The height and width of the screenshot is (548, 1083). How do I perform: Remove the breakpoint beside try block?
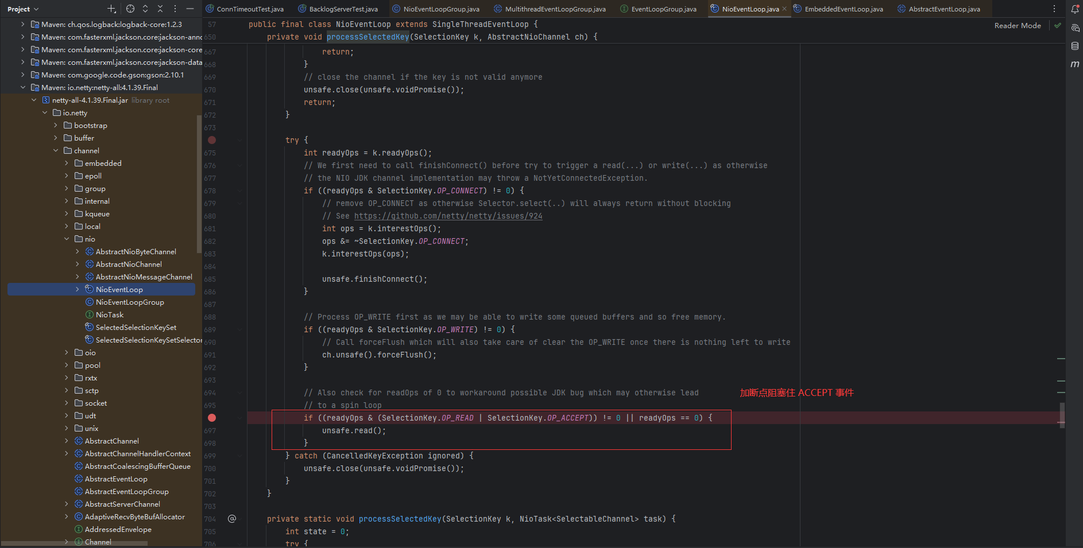(212, 140)
